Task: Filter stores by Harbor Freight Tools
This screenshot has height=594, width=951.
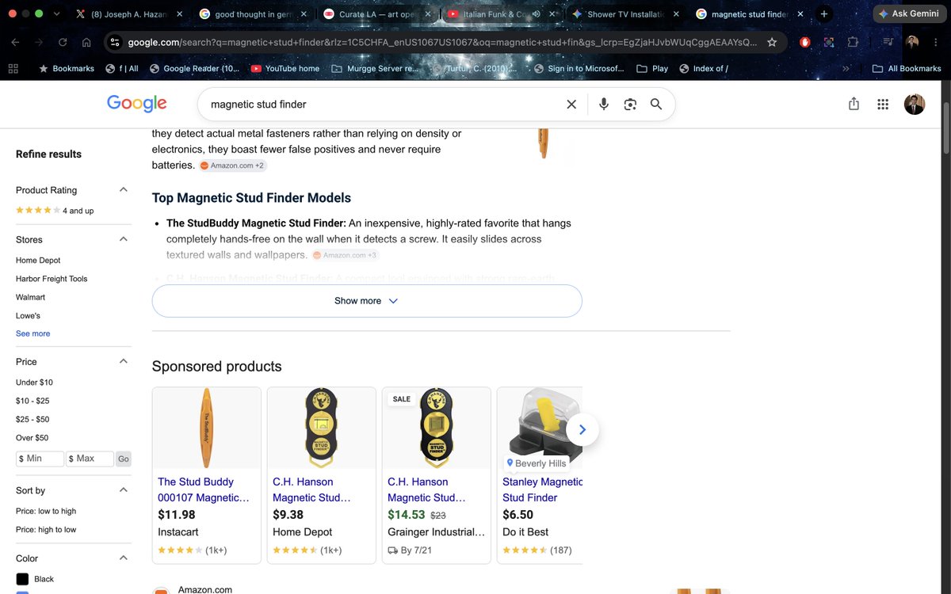Action: click(x=52, y=279)
